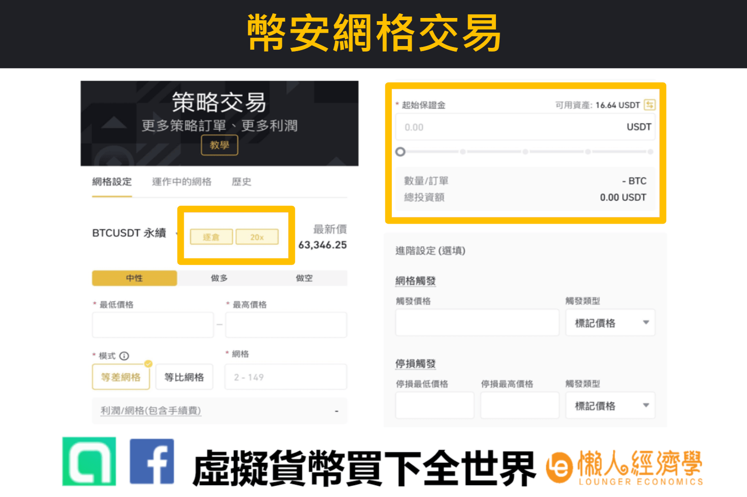
Task: Switch to the 網格設定 tab
Action: 112,182
